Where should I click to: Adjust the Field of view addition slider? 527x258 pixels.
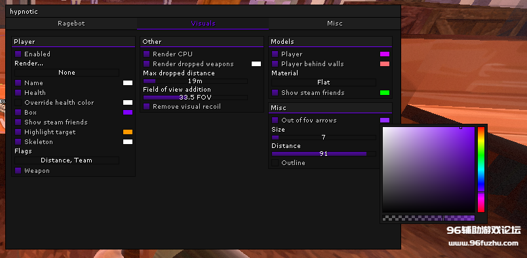(x=195, y=98)
